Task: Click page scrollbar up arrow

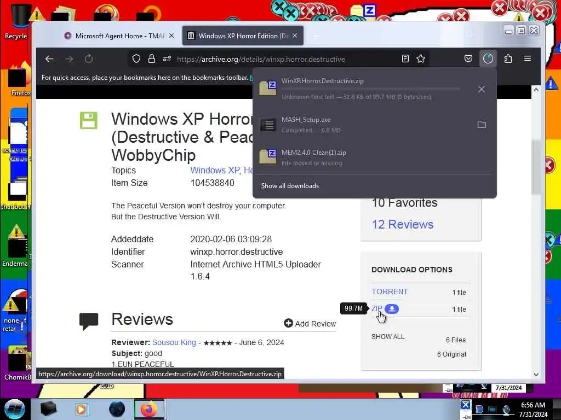Action: (536, 90)
